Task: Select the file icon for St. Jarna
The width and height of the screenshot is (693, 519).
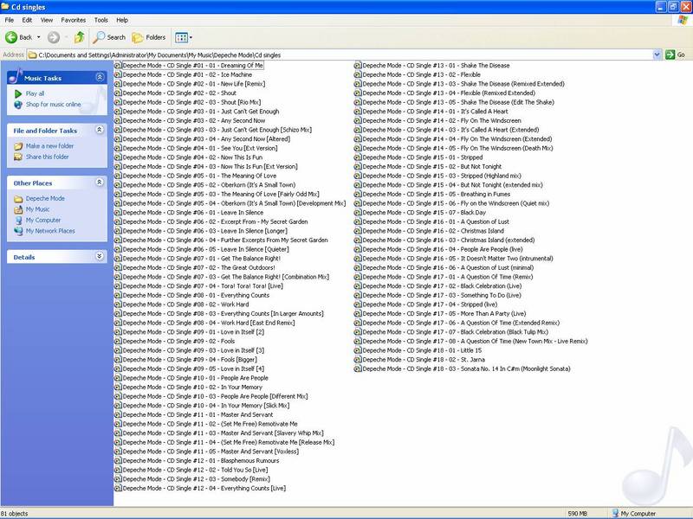Action: point(358,360)
